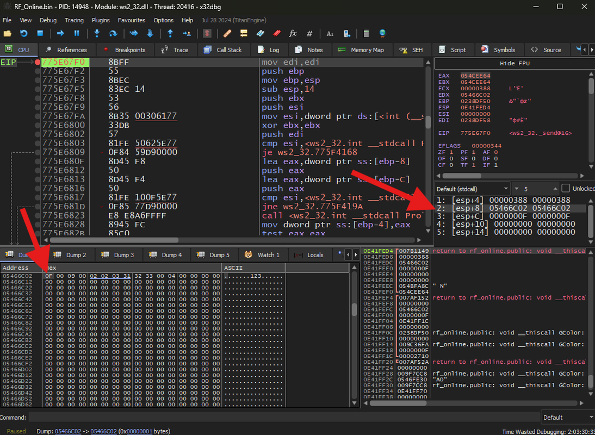Click the Step Into icon

(97, 33)
